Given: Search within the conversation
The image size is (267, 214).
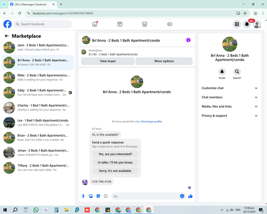Looking at the screenshot, I should 237,72.
